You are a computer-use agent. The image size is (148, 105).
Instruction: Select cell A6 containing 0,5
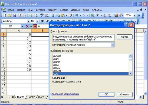(x=19, y=54)
